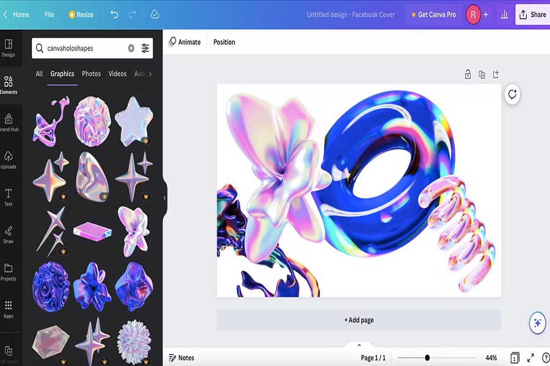The height and width of the screenshot is (366, 550).
Task: Add the flat pink slab graphic
Action: pyautogui.click(x=92, y=231)
